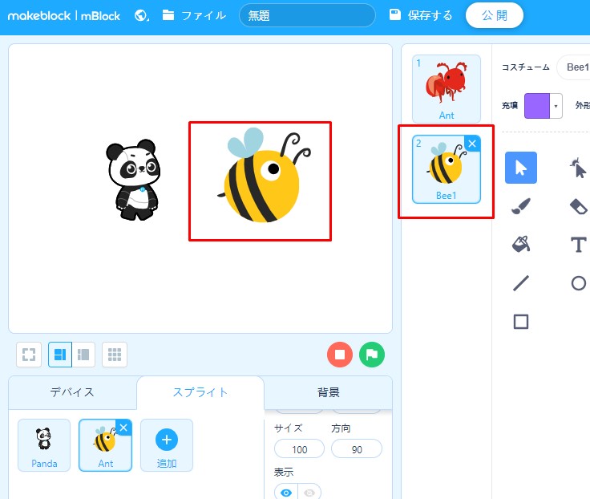Select the text tool

pyautogui.click(x=578, y=245)
